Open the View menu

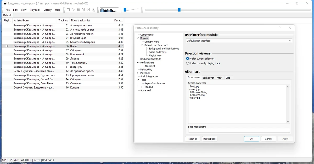tap(24, 10)
